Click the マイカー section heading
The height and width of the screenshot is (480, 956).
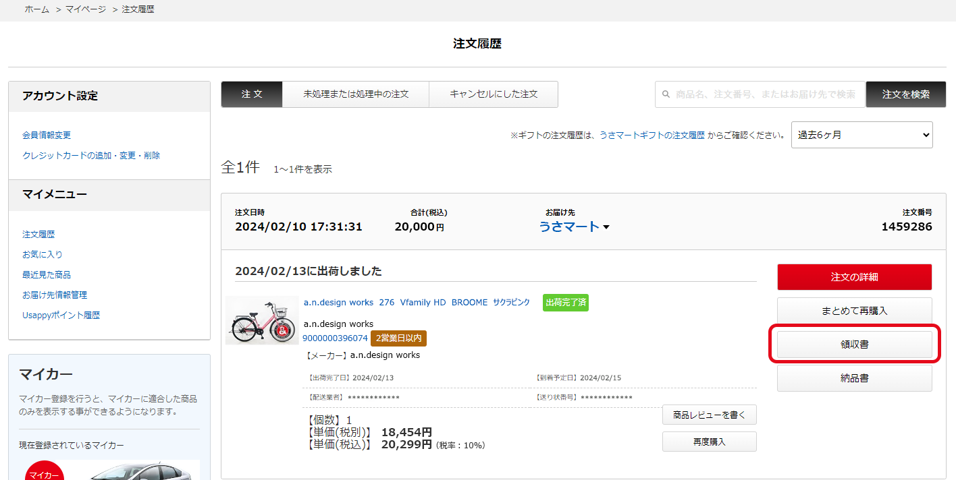click(46, 374)
